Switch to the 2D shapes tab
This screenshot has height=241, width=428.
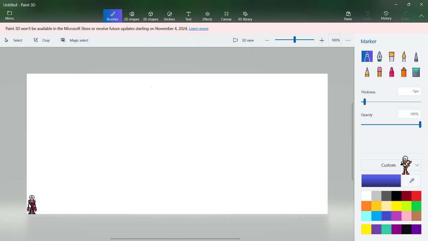131,16
